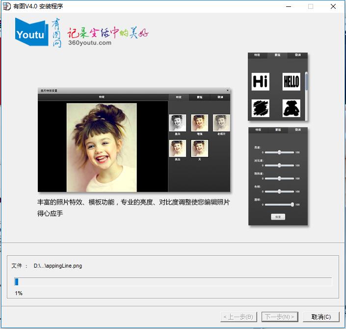
Task: Click the 亮度 brightness slider handle
Action: (x=279, y=152)
